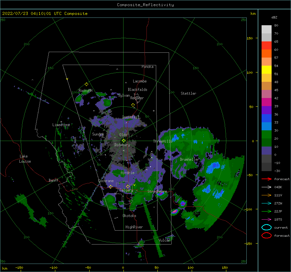Click the Calgary city label
The height and width of the screenshot is (272, 291).
[x=126, y=190]
